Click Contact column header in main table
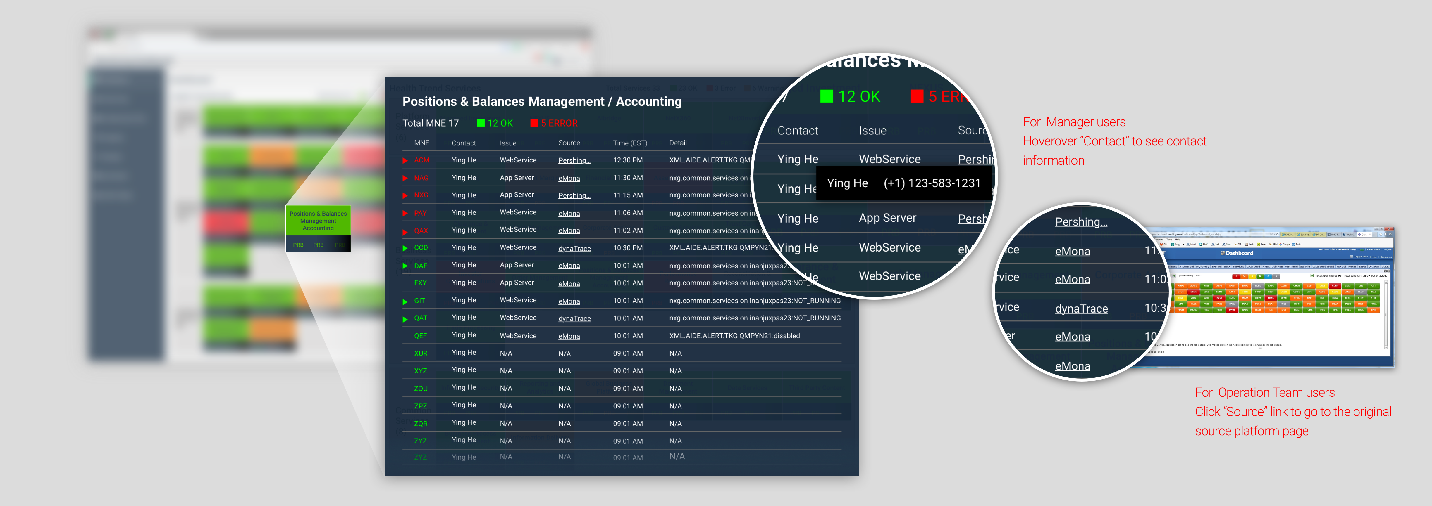 coord(464,143)
